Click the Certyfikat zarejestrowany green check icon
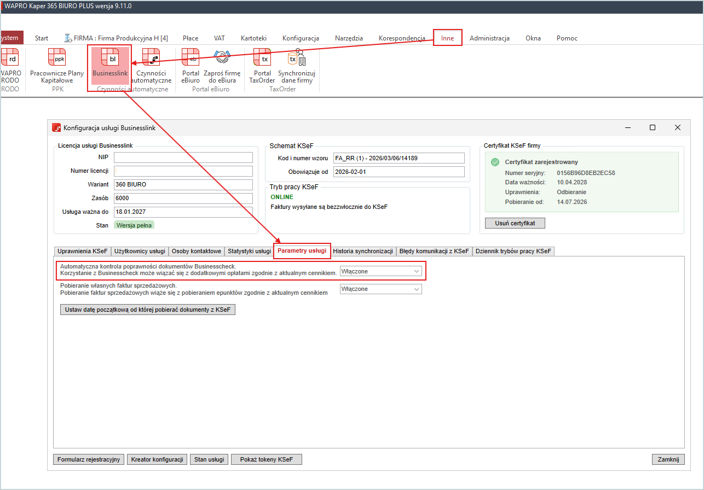 495,162
